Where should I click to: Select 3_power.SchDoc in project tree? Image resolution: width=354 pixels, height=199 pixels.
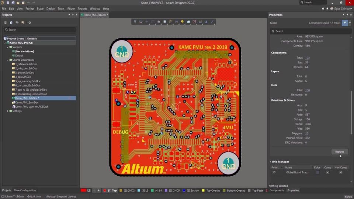click(x=24, y=73)
